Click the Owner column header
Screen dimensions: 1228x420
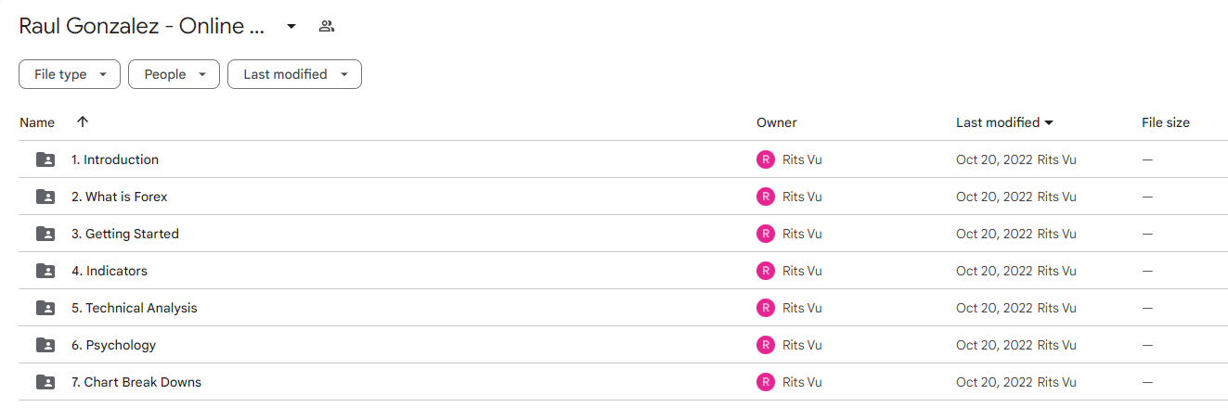point(777,122)
